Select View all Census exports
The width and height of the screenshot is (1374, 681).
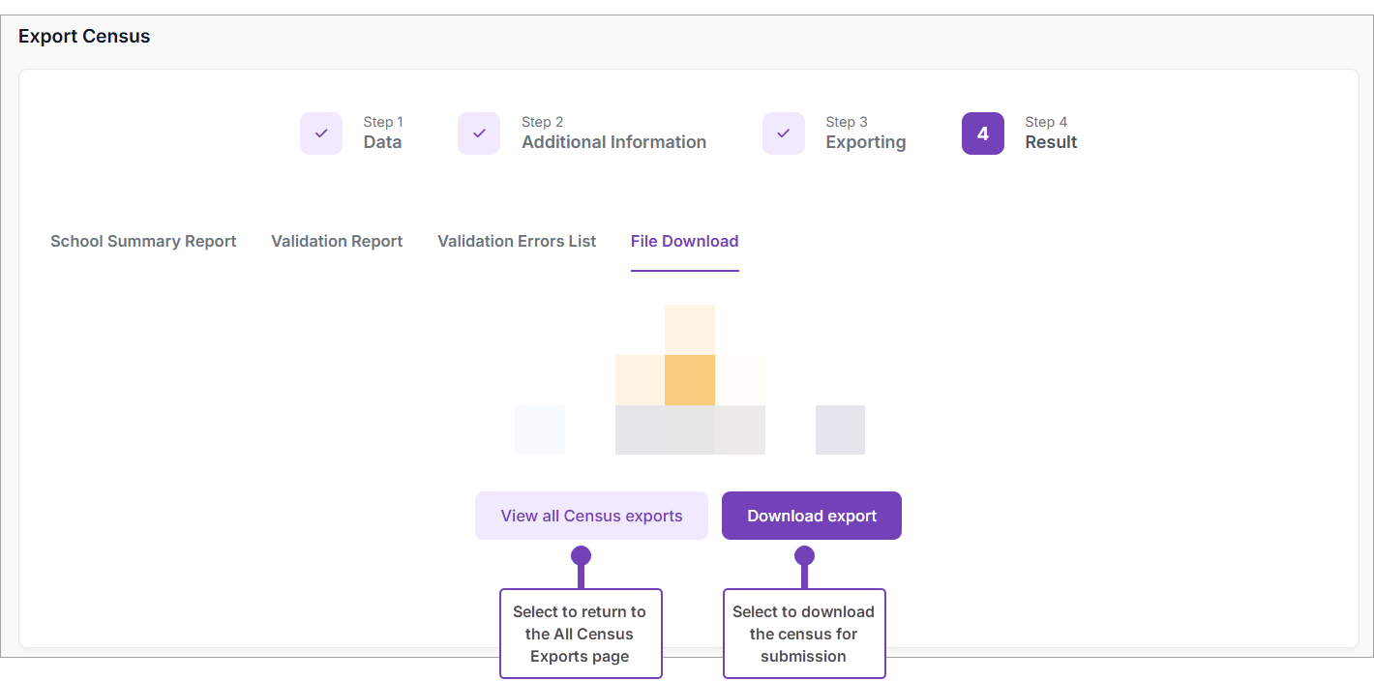click(x=590, y=516)
